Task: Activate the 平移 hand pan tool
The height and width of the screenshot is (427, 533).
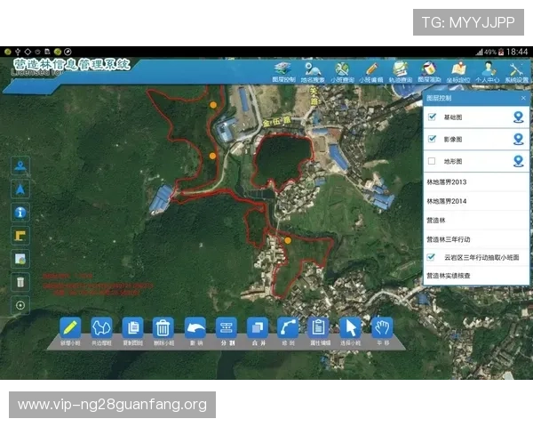Action: tap(382, 327)
